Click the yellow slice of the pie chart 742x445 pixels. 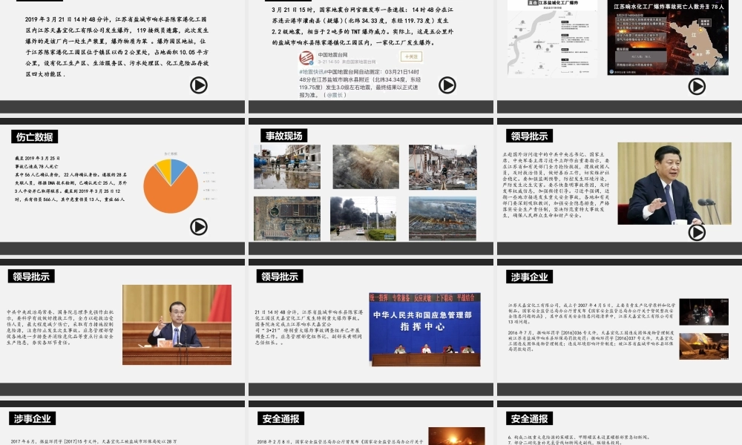[x=165, y=169]
